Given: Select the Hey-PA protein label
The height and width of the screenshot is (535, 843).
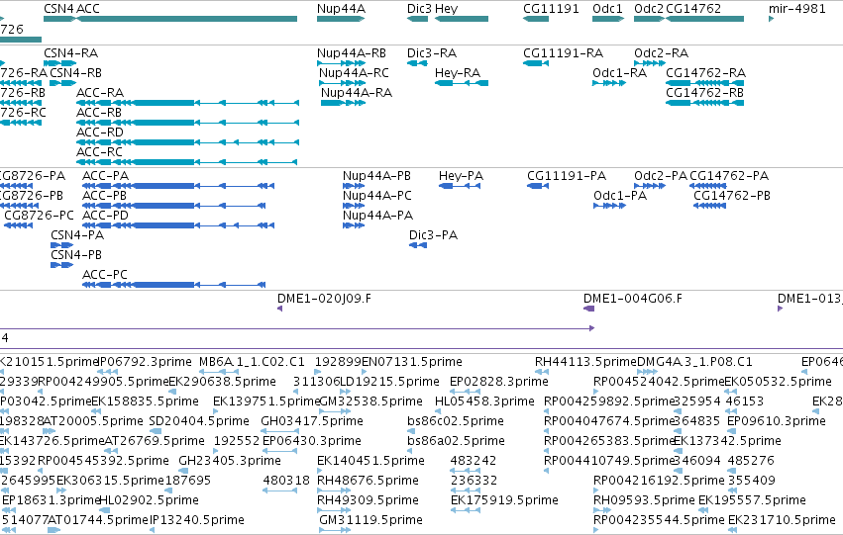Looking at the screenshot, I should tap(462, 176).
